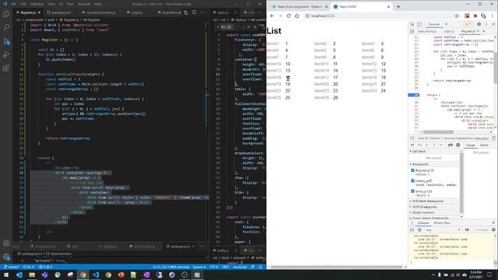The height and width of the screenshot is (280, 498).
Task: Click the line 28 breakpoint marker in the gutter
Action: (x=413, y=95)
